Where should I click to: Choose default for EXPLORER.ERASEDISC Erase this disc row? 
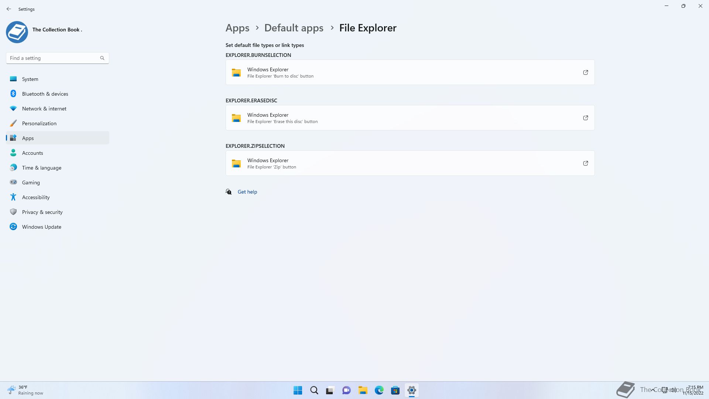click(410, 118)
